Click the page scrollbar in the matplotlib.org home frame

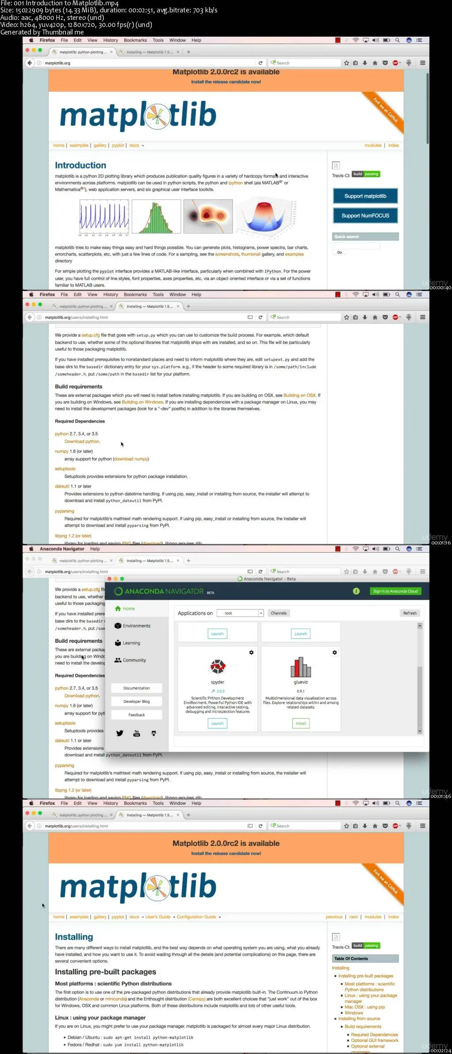(427, 108)
